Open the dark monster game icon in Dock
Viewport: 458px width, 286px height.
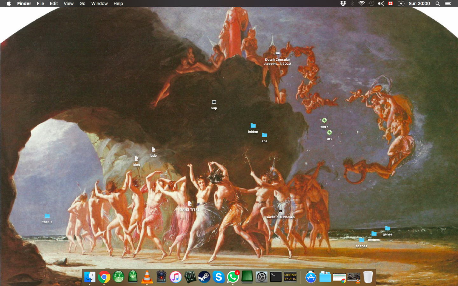click(161, 277)
